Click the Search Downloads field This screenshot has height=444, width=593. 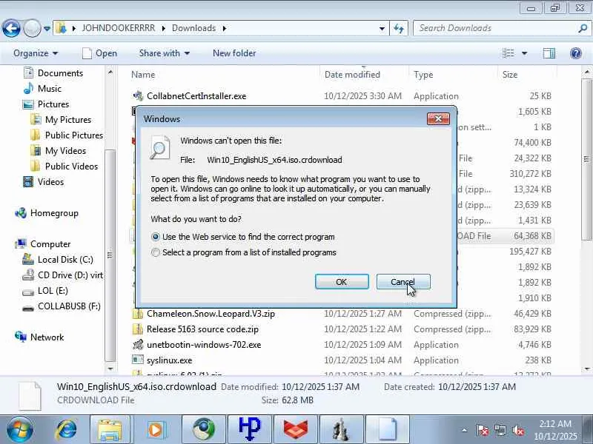pos(495,28)
